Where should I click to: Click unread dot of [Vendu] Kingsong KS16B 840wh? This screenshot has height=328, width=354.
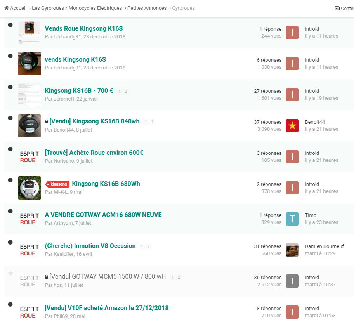pos(10,118)
